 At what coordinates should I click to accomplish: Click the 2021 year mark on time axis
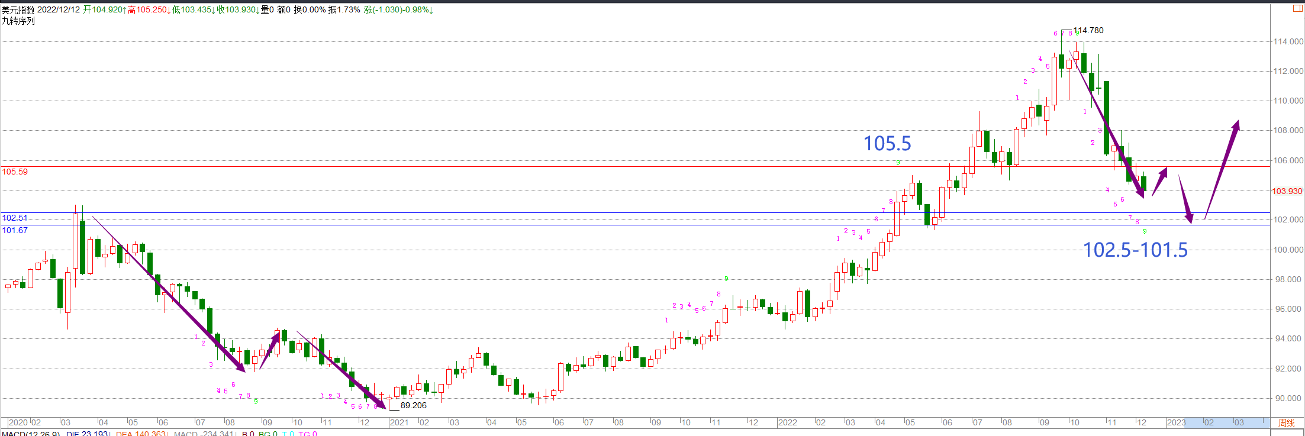point(399,422)
